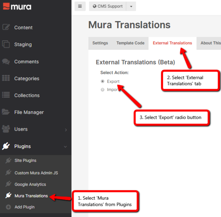
Task: Click the Mura Translations plug icon
Action: pos(8,195)
